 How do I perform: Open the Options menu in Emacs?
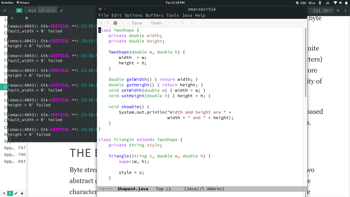(133, 15)
